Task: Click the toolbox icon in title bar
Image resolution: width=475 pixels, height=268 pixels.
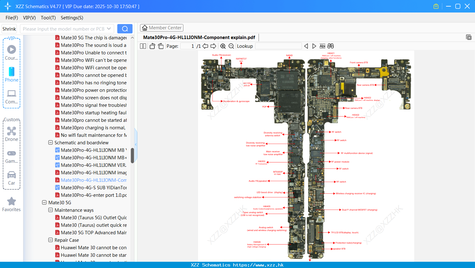Action: click(x=436, y=6)
